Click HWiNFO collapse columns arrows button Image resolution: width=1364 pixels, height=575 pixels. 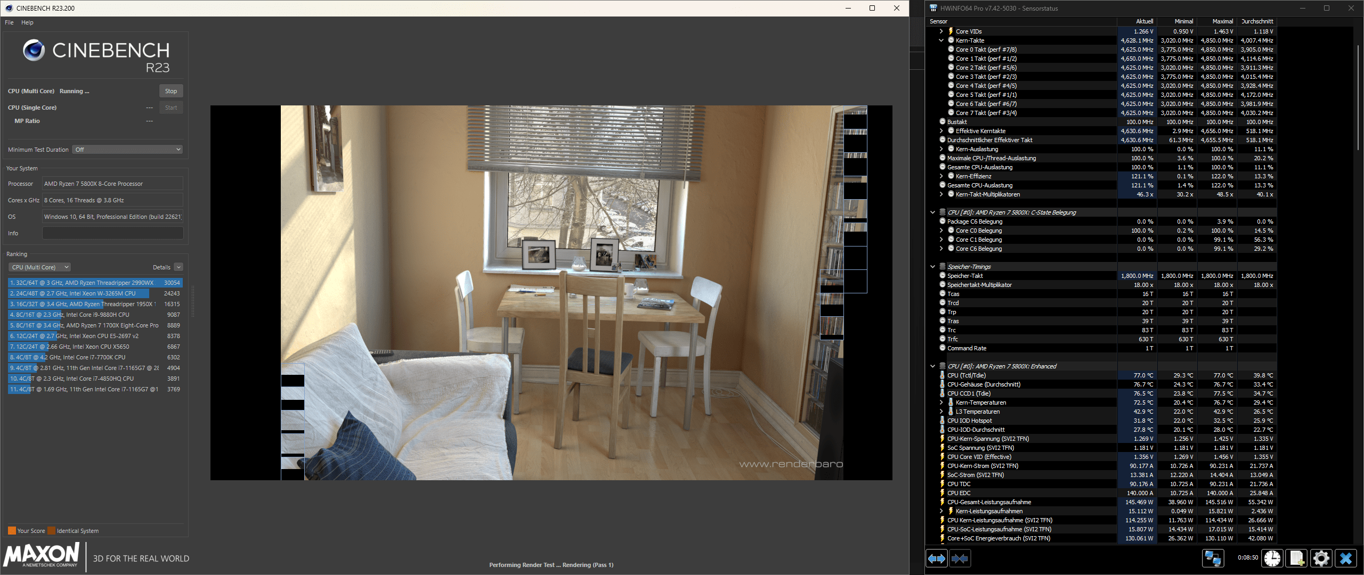(960, 558)
